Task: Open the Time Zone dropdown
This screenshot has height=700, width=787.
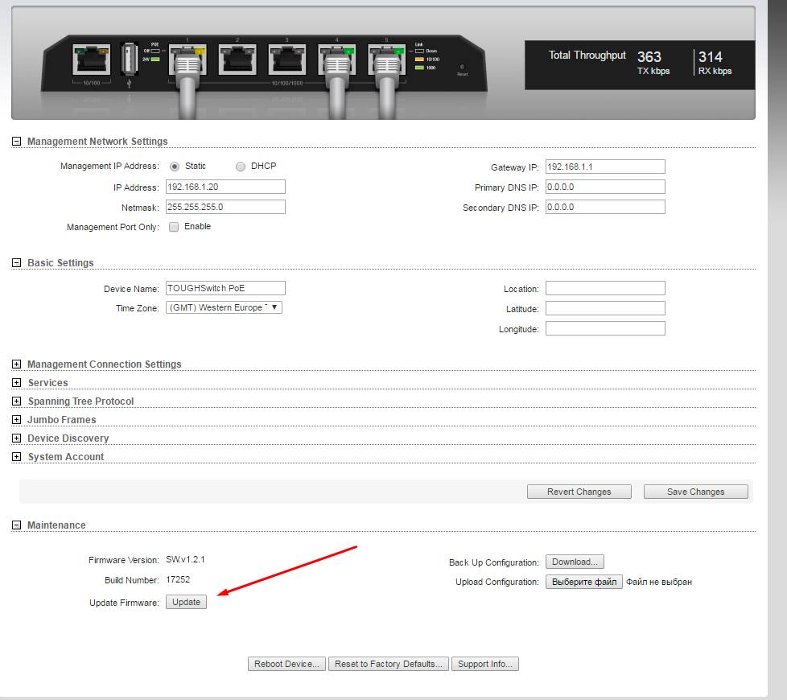Action: (x=224, y=307)
